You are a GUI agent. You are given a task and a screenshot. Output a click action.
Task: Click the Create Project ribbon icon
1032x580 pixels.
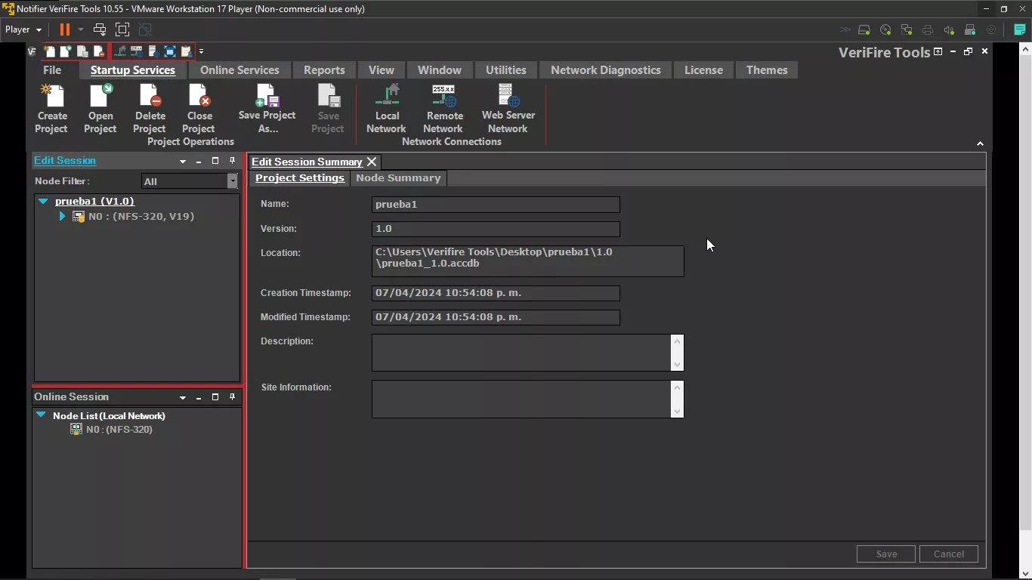click(52, 95)
